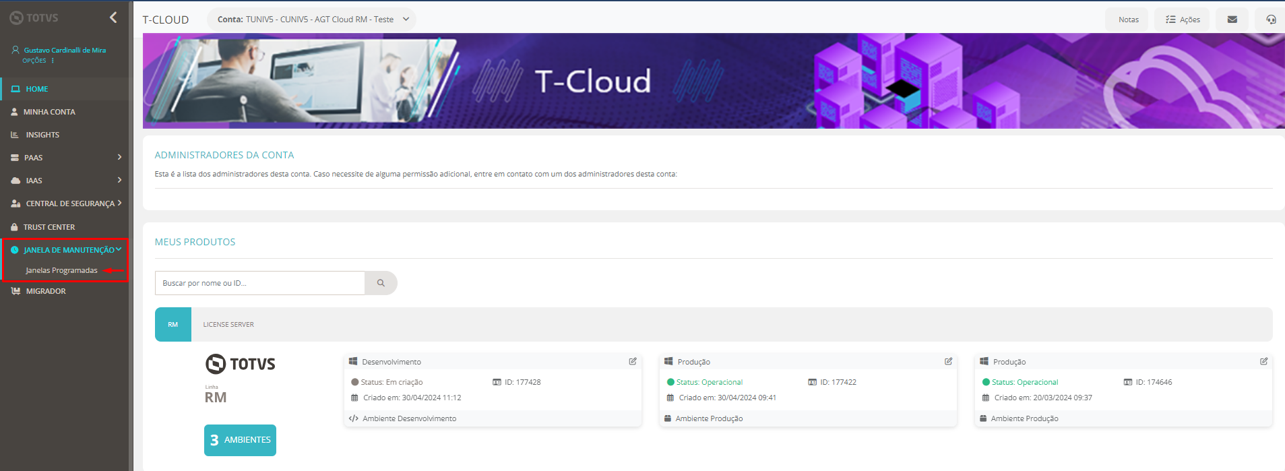The image size is (1285, 471).
Task: Open Janelas Programadas submenu item
Action: pos(61,270)
